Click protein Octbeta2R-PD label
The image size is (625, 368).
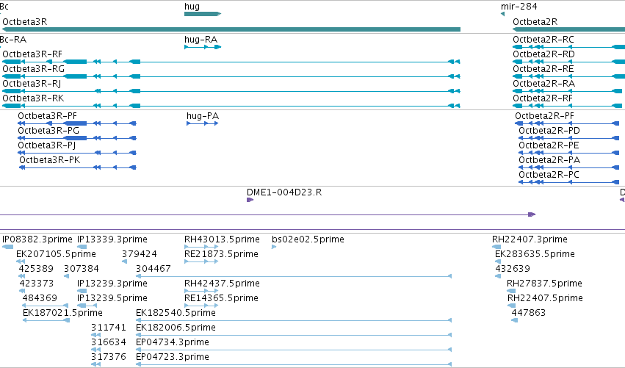click(x=549, y=131)
